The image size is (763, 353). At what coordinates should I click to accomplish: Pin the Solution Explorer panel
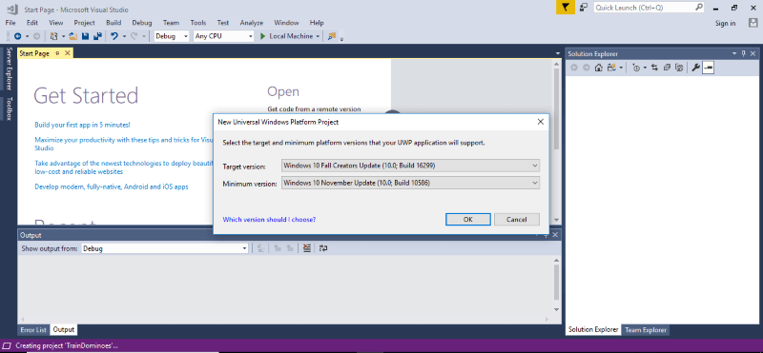(x=744, y=53)
